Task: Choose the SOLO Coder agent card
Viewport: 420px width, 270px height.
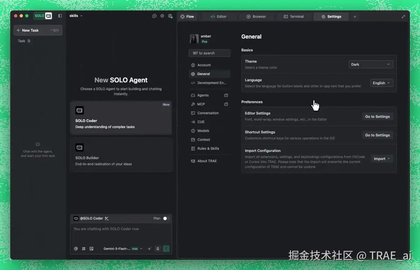Action: click(x=121, y=118)
